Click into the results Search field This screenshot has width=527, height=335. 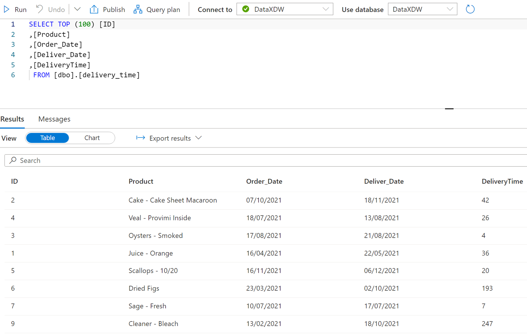pos(240,160)
